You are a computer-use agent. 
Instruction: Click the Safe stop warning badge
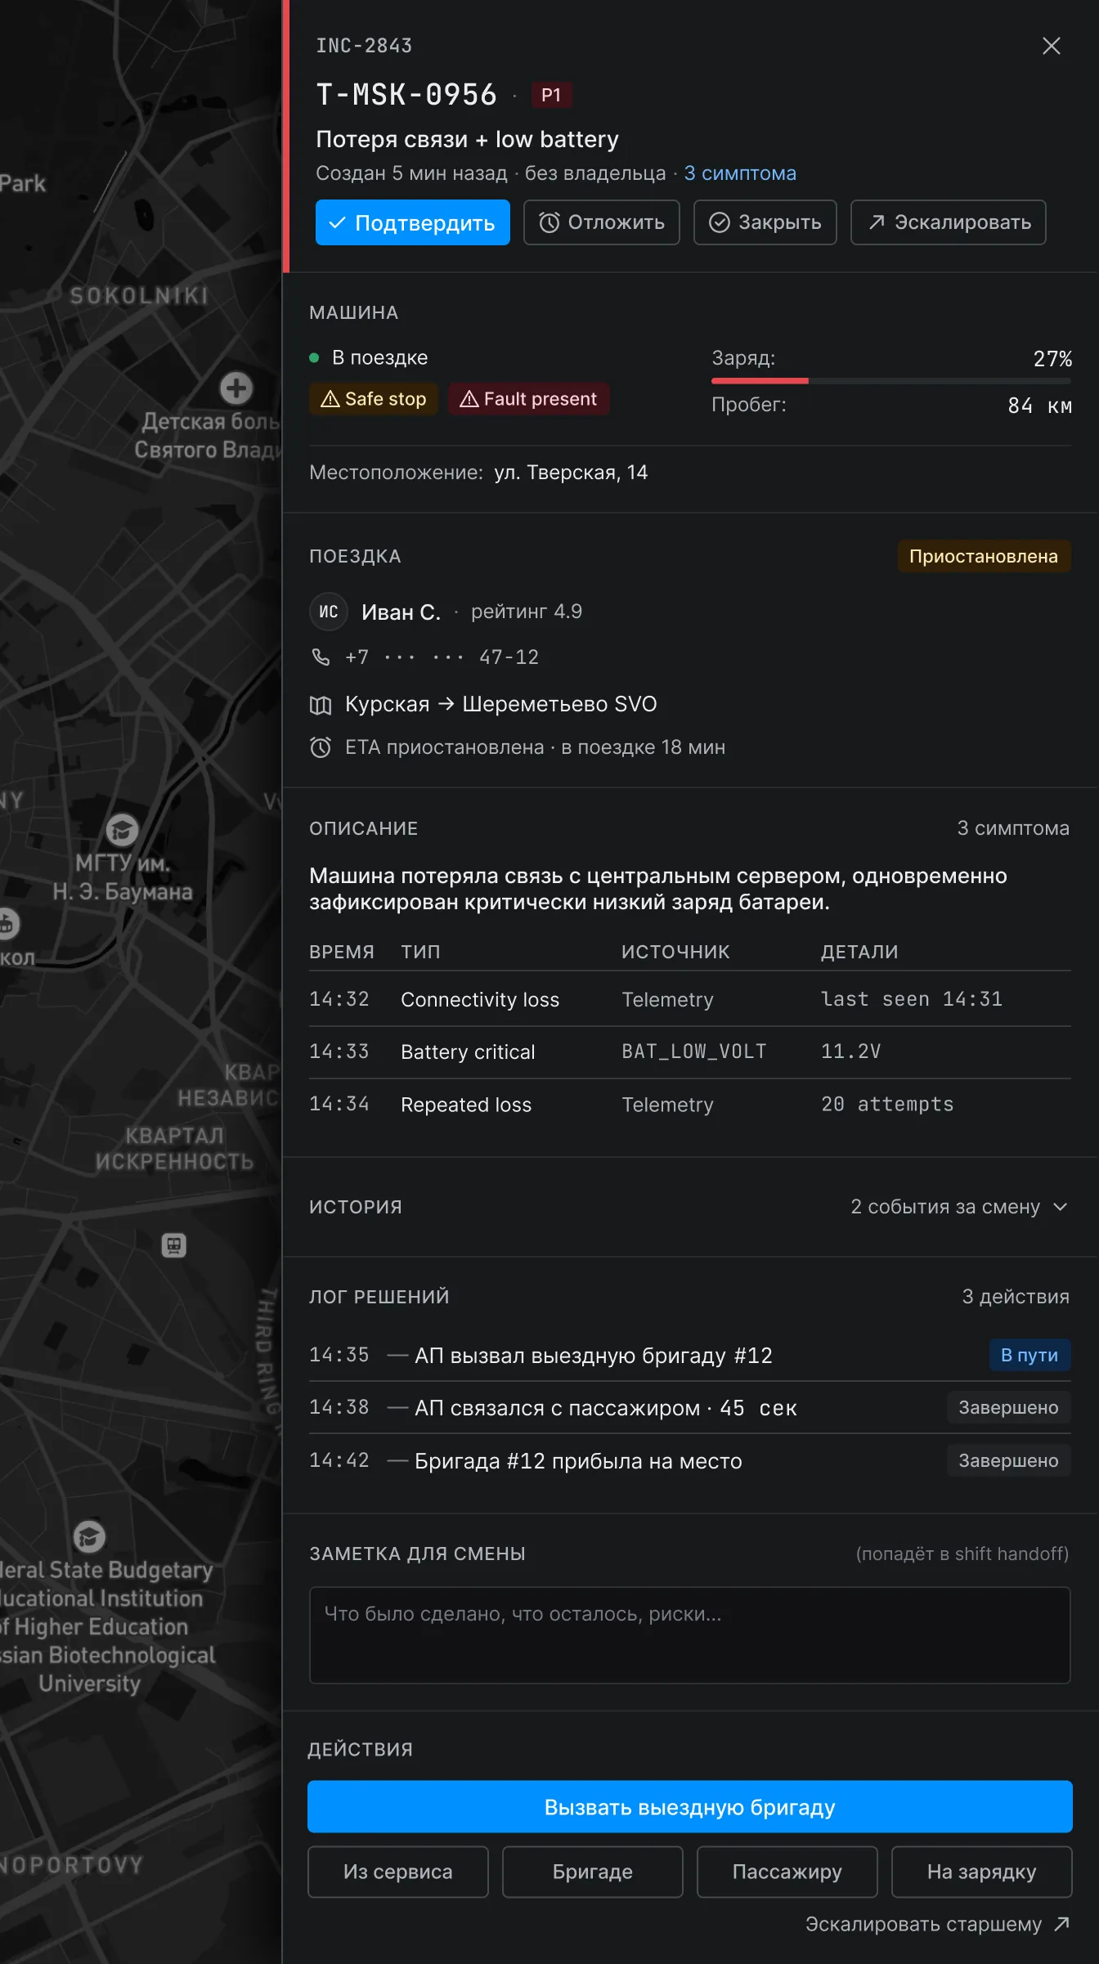coord(374,399)
